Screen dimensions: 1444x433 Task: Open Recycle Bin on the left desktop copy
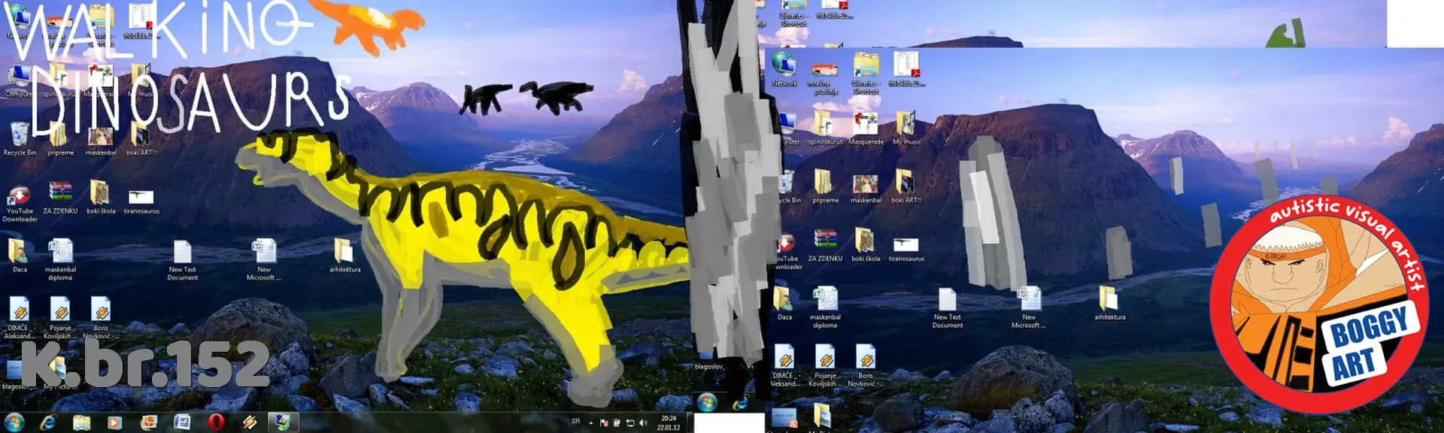tap(20, 139)
